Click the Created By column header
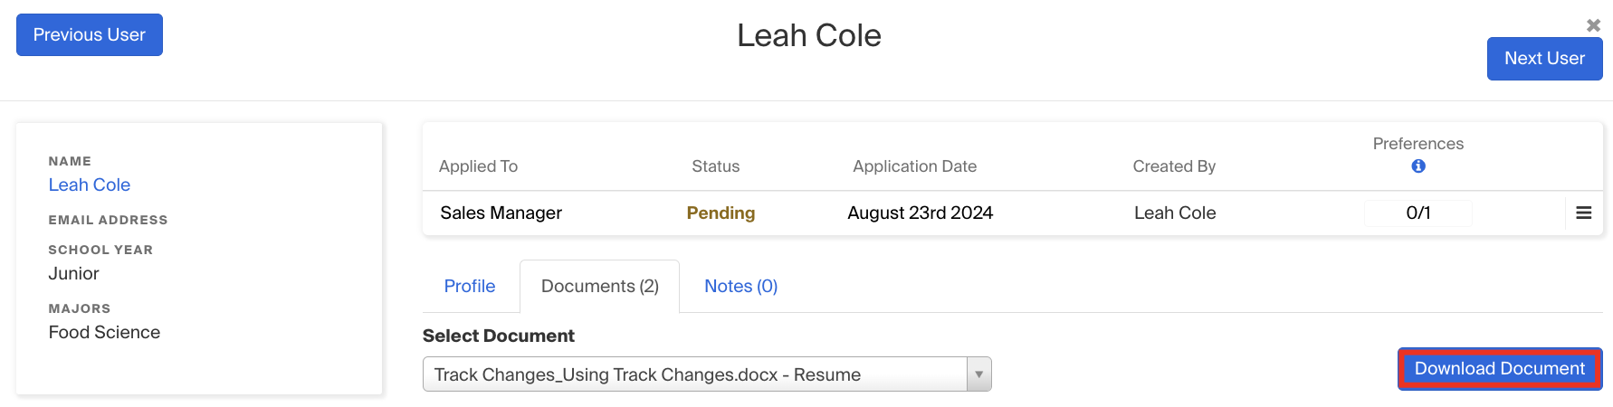Screen dimensions: 1613x407 click(1173, 166)
